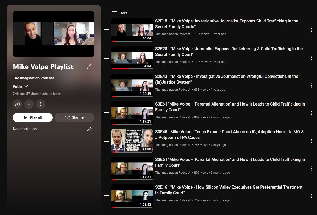317x215 pixels.
Task: Open action menu for S3E45 video
Action: pyautogui.click(x=312, y=141)
